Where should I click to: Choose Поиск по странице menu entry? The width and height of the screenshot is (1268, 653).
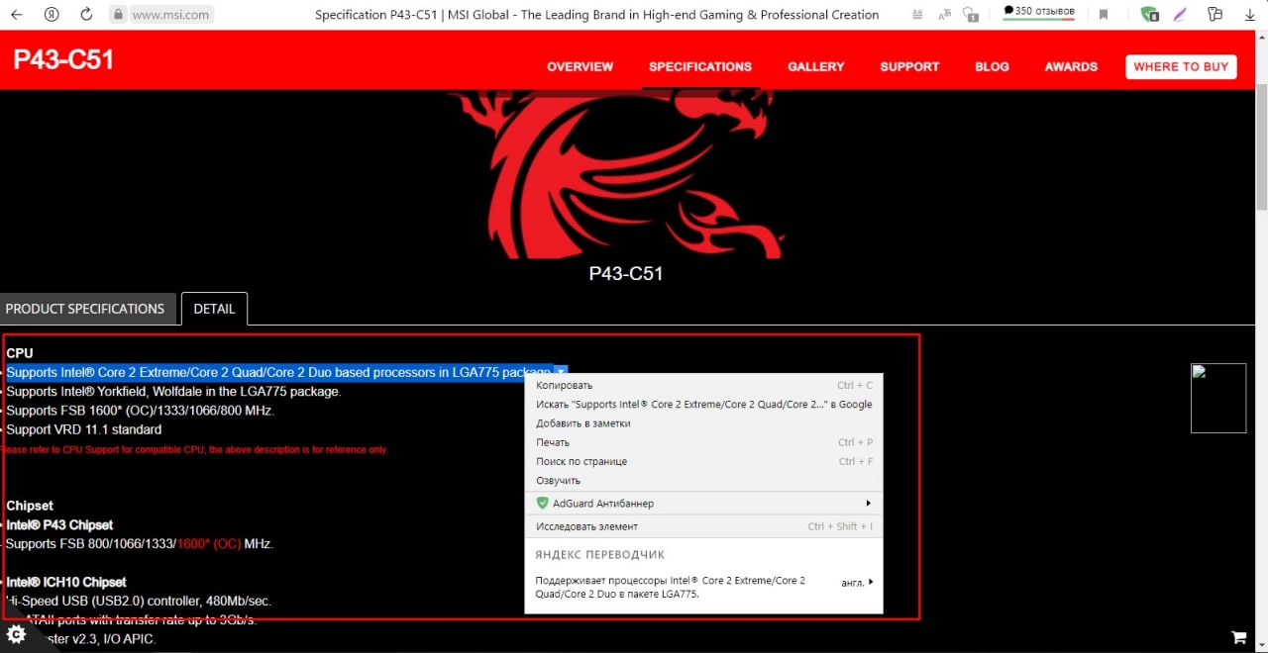[x=703, y=461]
